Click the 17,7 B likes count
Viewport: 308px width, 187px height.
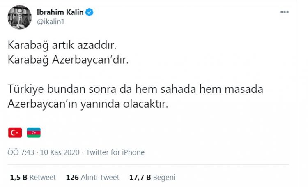pos(140,178)
